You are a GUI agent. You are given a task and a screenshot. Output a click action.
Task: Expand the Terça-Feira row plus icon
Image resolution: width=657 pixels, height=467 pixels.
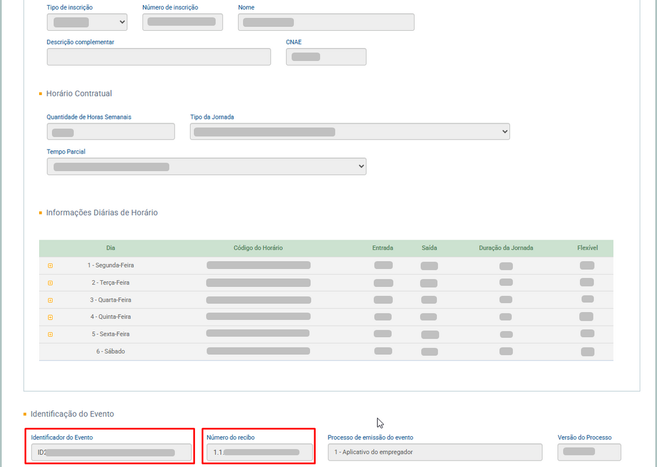pos(50,283)
